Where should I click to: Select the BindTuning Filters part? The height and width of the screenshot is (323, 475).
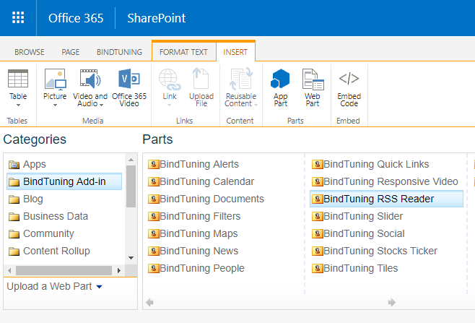pos(194,216)
